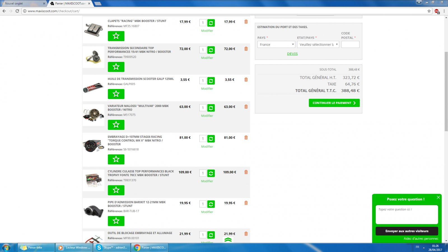Image resolution: width=448 pixels, height=252 pixels.
Task: Click Modifier under Cylindre Culasse row
Action: (x=207, y=181)
